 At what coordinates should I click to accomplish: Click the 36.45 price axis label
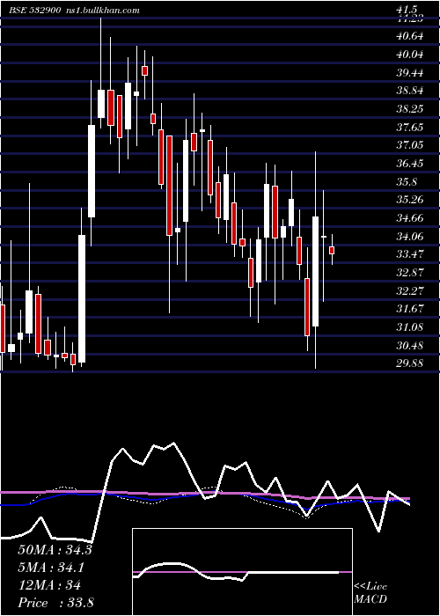[410, 164]
